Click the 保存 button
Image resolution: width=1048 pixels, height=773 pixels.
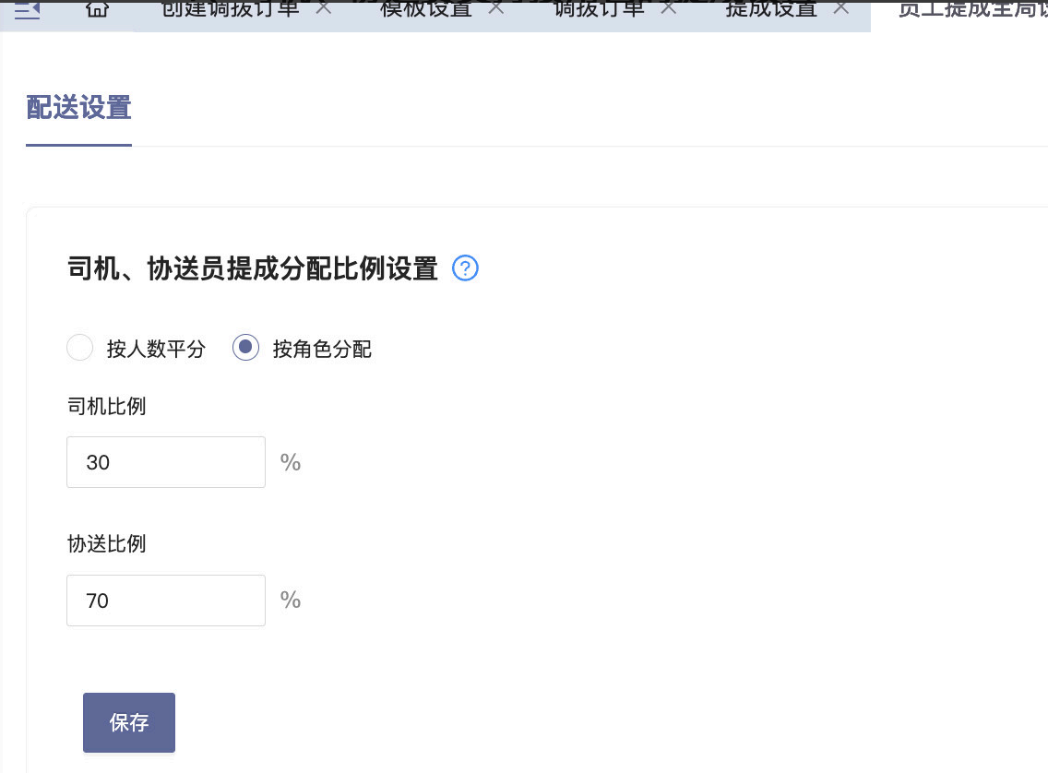[129, 722]
